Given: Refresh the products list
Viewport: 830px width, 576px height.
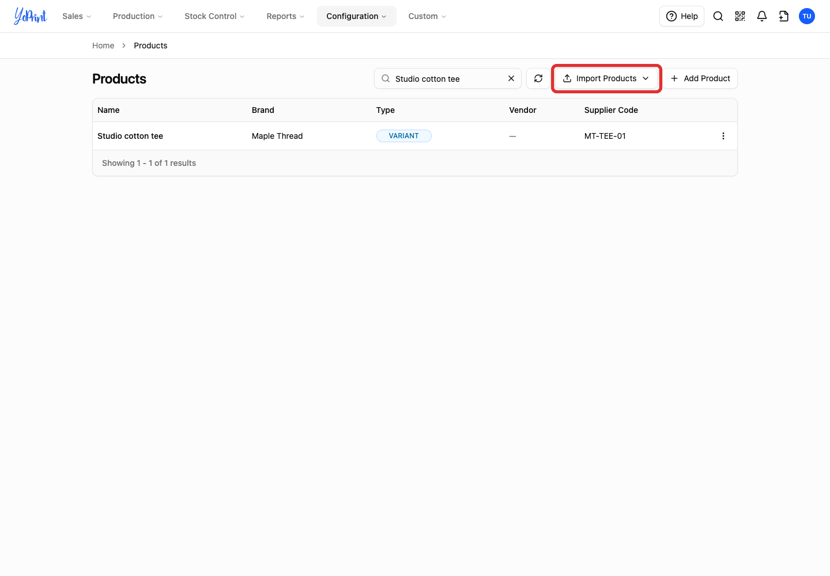Looking at the screenshot, I should tap(538, 78).
